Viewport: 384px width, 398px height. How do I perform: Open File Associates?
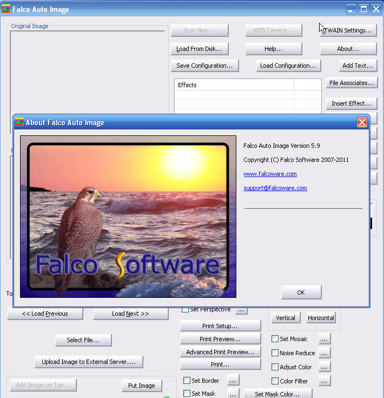tap(352, 83)
